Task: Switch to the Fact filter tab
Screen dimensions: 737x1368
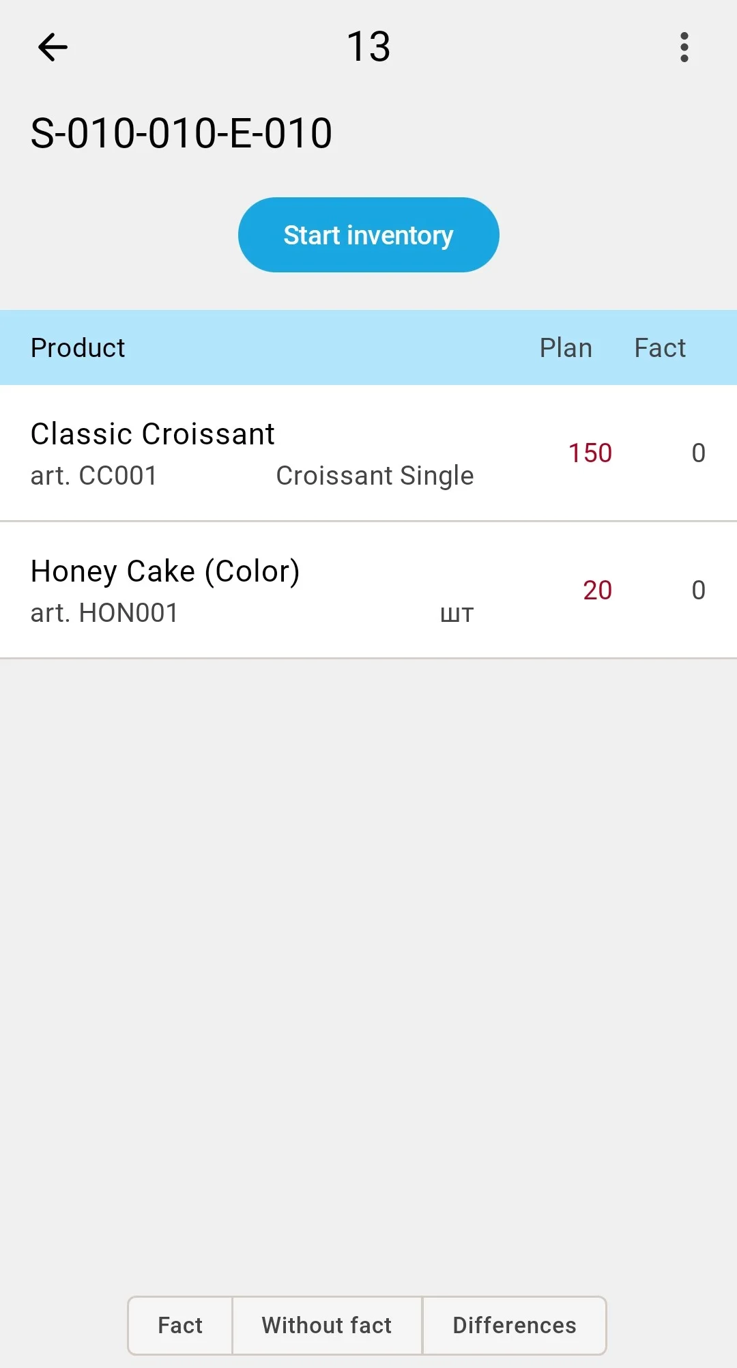Action: point(180,1325)
